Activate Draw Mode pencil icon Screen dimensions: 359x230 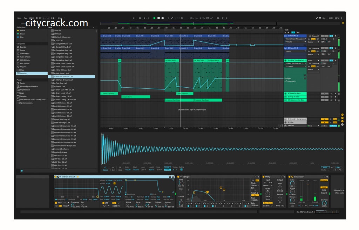[317, 18]
